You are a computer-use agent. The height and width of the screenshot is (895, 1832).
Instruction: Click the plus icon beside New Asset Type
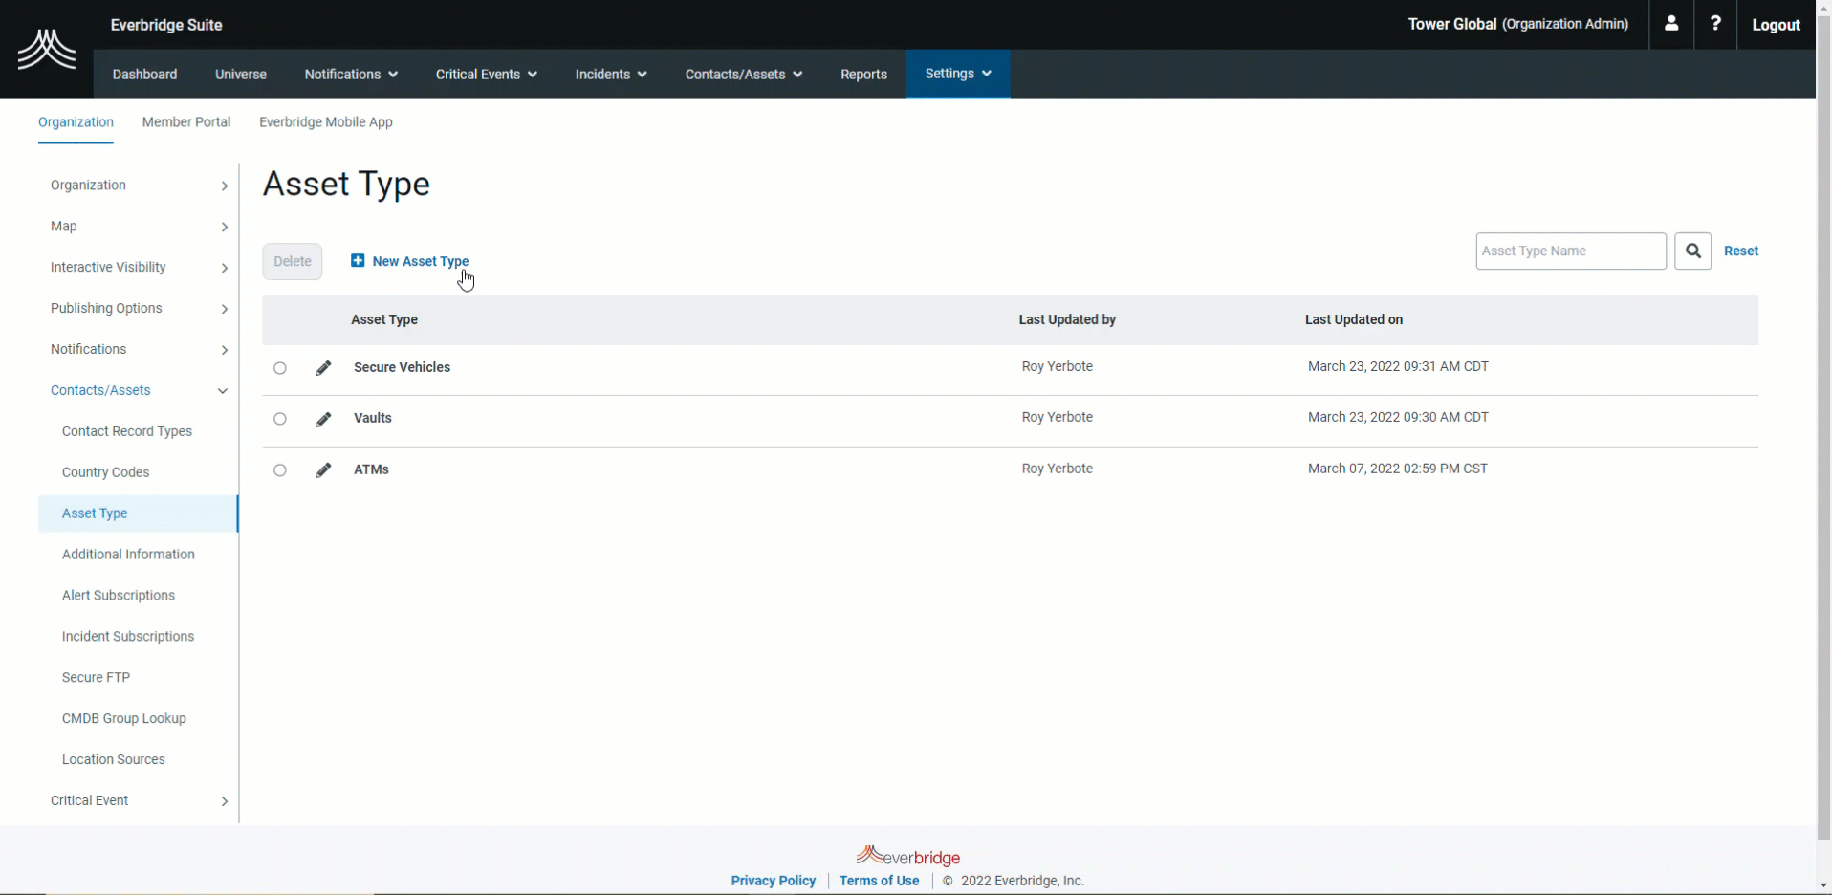click(358, 260)
